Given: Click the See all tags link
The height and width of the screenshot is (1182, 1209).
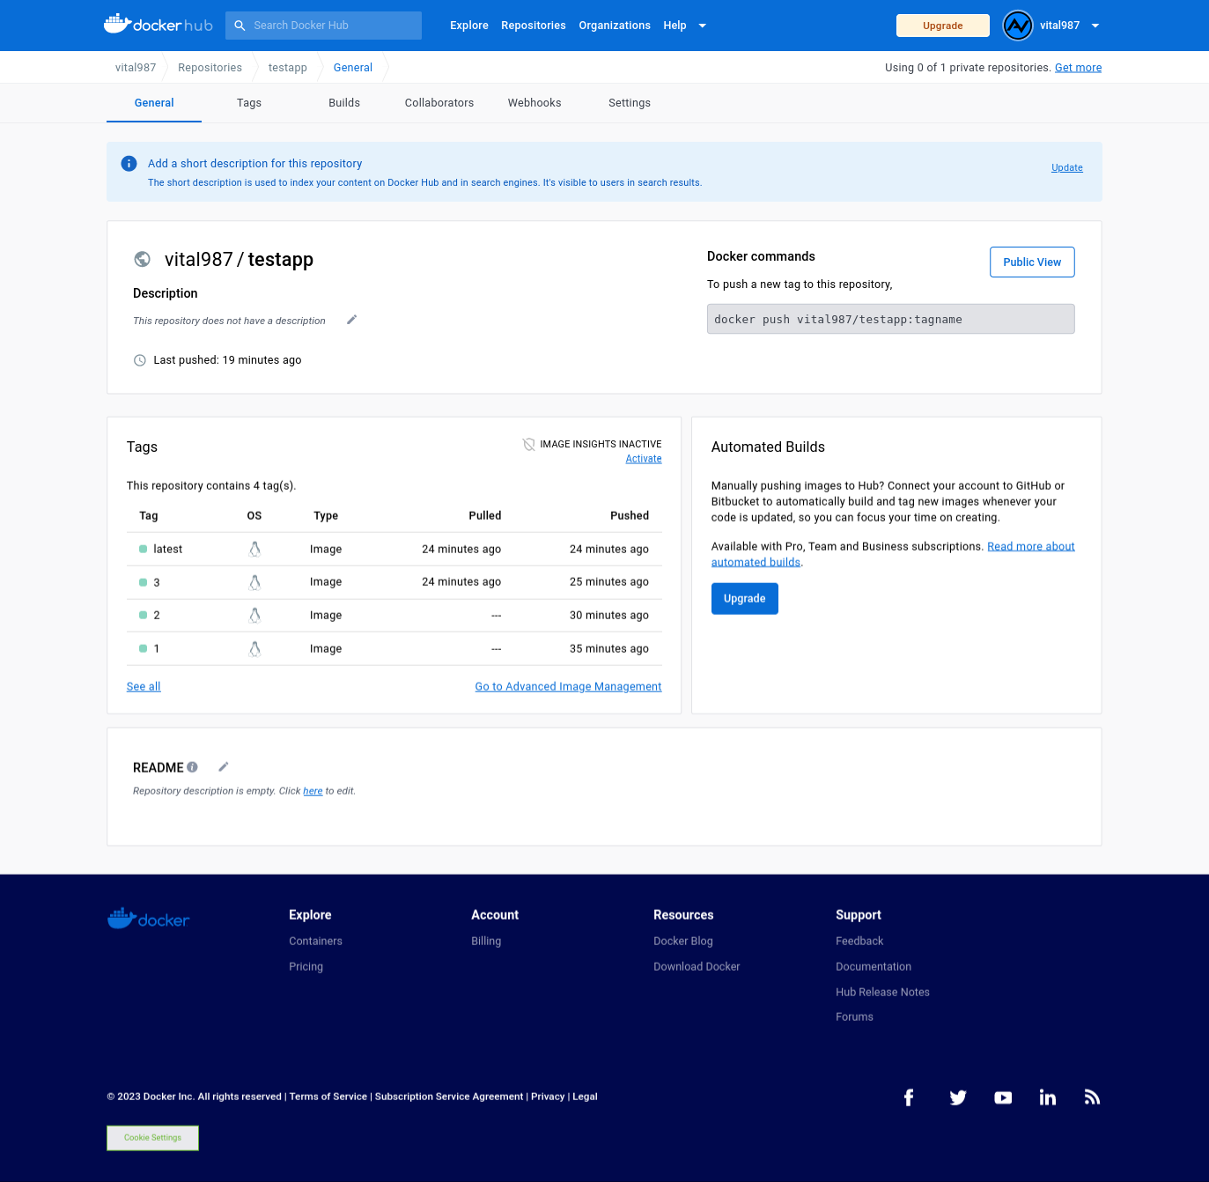Looking at the screenshot, I should (x=144, y=687).
